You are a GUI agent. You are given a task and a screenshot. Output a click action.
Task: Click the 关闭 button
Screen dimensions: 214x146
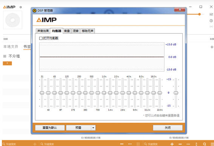coord(168,128)
